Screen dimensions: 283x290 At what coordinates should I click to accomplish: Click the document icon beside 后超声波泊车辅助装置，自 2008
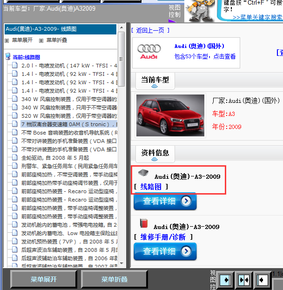pos(15,250)
